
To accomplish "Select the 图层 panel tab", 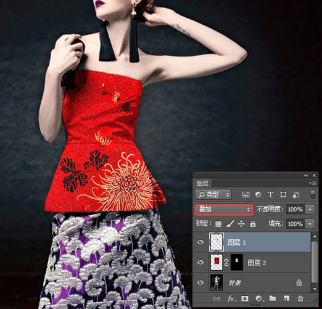I will (202, 183).
